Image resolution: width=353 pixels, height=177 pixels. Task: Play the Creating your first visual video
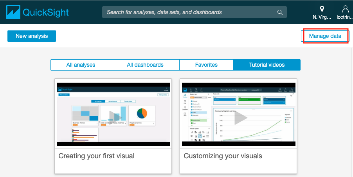(x=115, y=117)
